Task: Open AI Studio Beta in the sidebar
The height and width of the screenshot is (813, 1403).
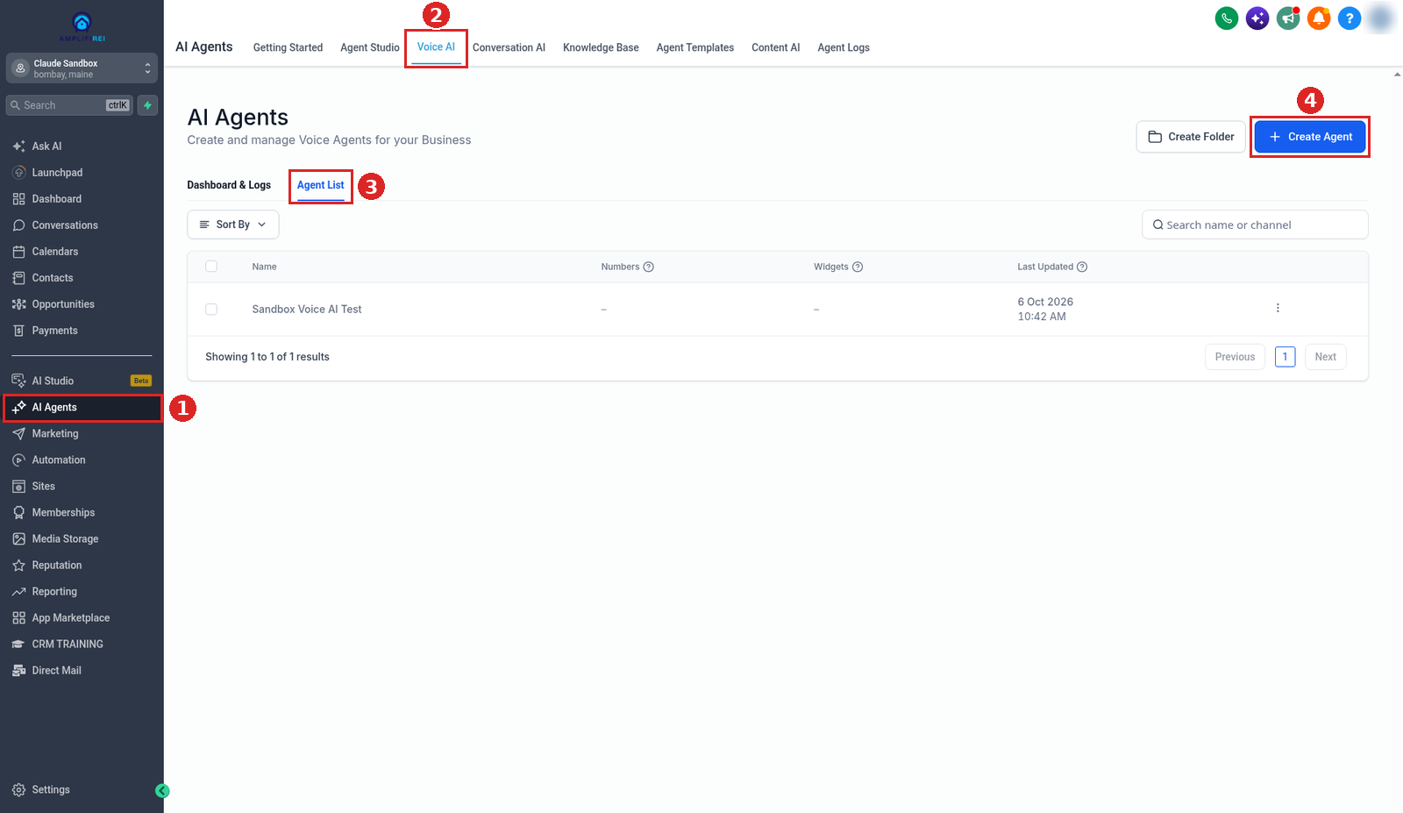Action: tap(82, 381)
